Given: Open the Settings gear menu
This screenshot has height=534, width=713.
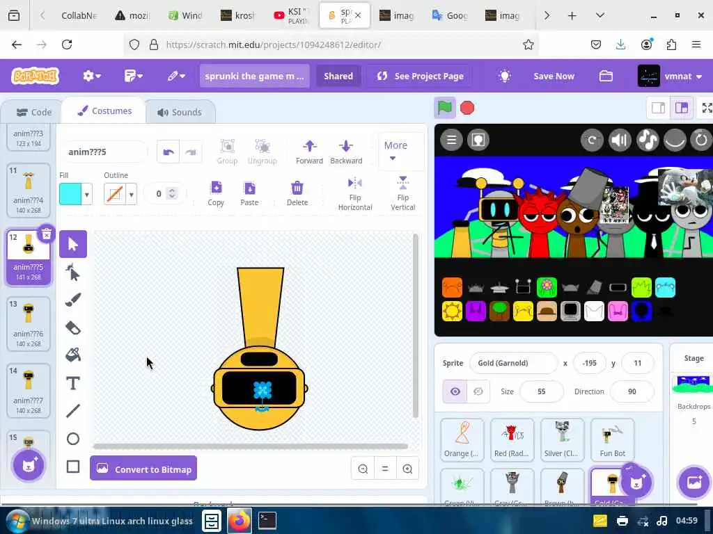Looking at the screenshot, I should pyautogui.click(x=91, y=76).
